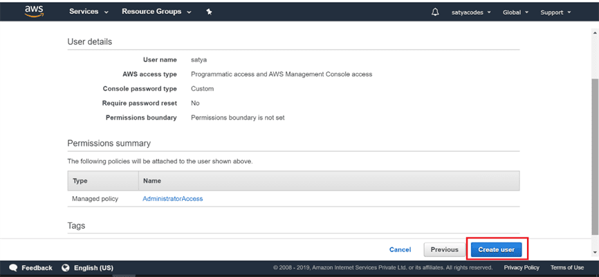This screenshot has width=599, height=277.
Task: Click the scrollbar up arrow
Action: [x=594, y=27]
